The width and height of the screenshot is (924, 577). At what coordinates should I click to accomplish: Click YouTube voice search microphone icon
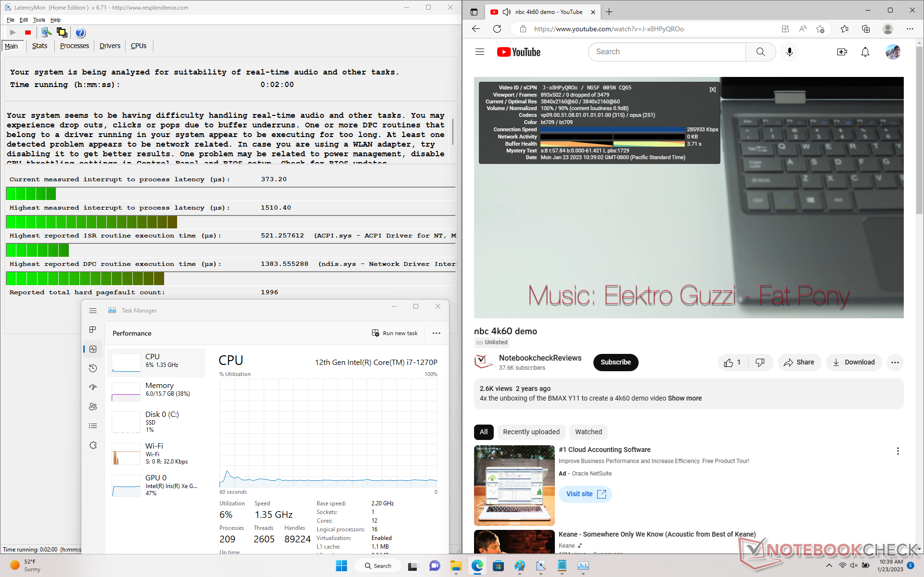point(789,52)
